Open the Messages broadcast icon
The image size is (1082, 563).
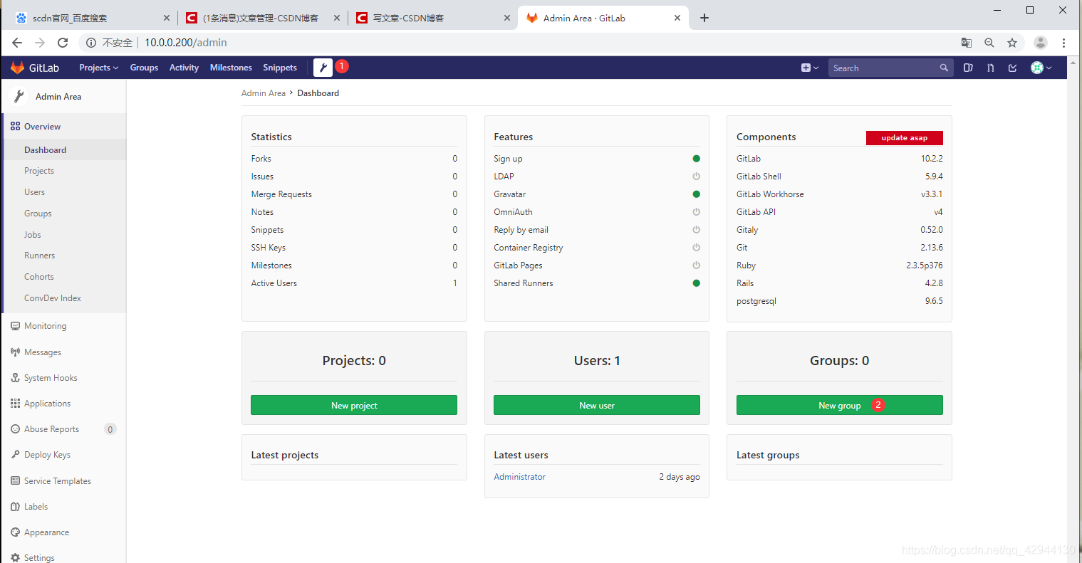(x=15, y=352)
